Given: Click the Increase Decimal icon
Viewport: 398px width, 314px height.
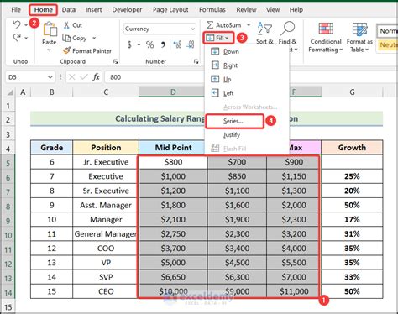Looking at the screenshot, I should tap(177, 44).
